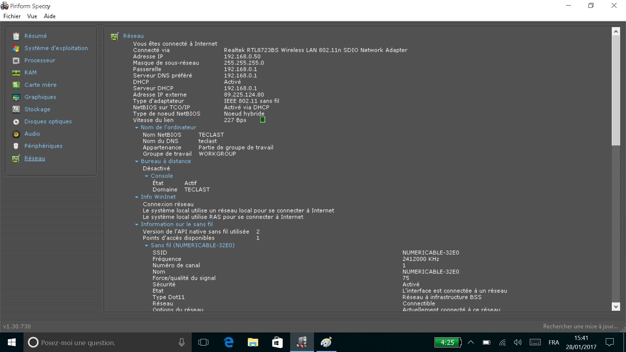Open the Périphériques mouse icon
The image size is (626, 352).
pos(16,146)
